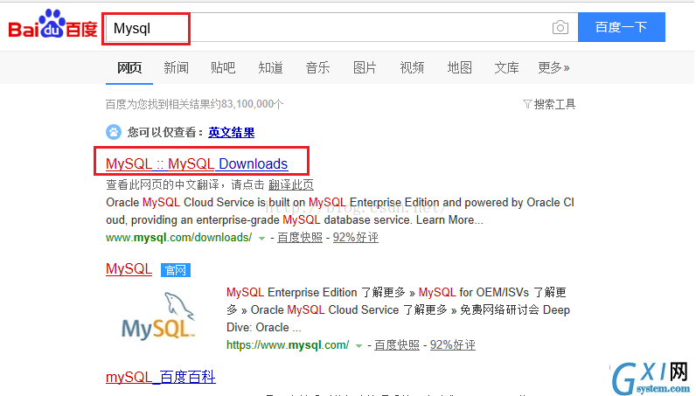
Task: Open the 音乐 tab
Action: [x=317, y=67]
